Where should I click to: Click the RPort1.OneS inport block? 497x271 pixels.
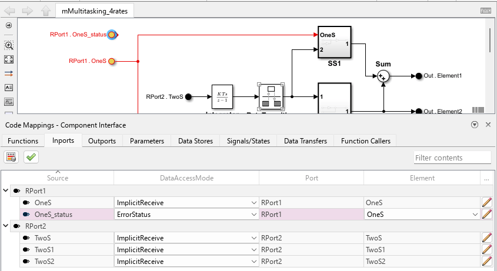click(112, 61)
